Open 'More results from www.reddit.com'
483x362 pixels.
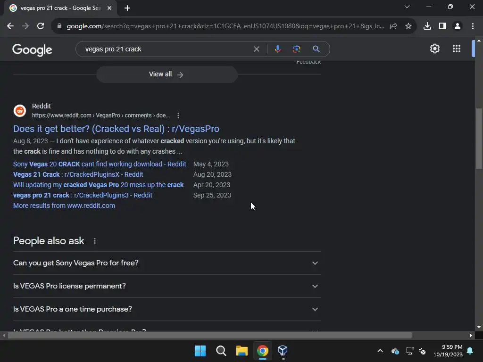tap(64, 206)
